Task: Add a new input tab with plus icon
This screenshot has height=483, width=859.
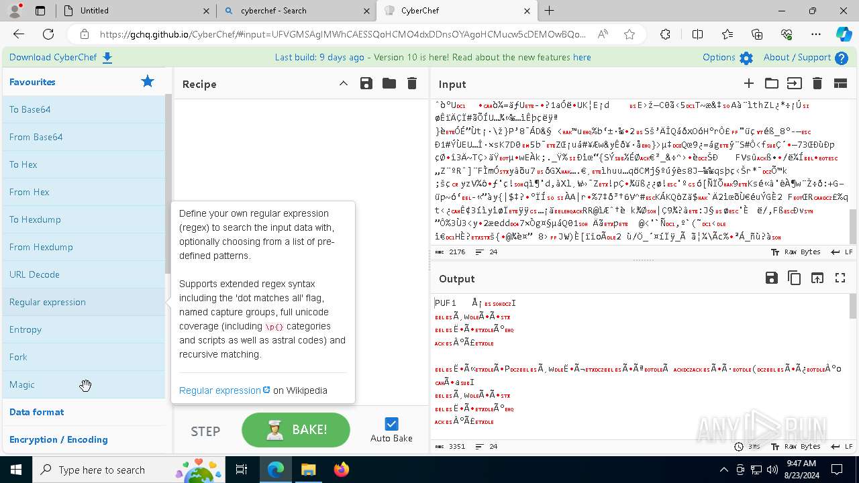Action: [749, 84]
